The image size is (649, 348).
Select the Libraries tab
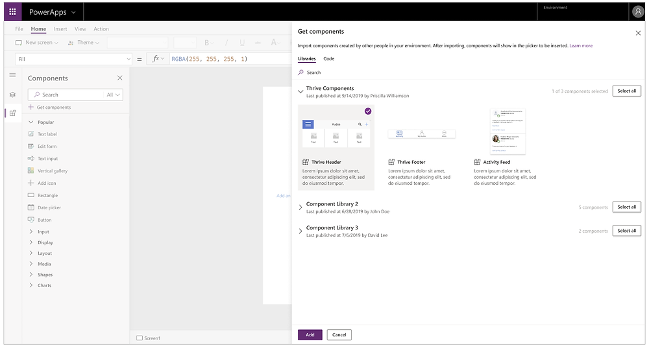coord(307,59)
